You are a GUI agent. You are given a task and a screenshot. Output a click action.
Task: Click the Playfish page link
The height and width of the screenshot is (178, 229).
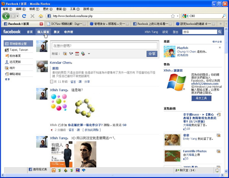click(x=182, y=48)
